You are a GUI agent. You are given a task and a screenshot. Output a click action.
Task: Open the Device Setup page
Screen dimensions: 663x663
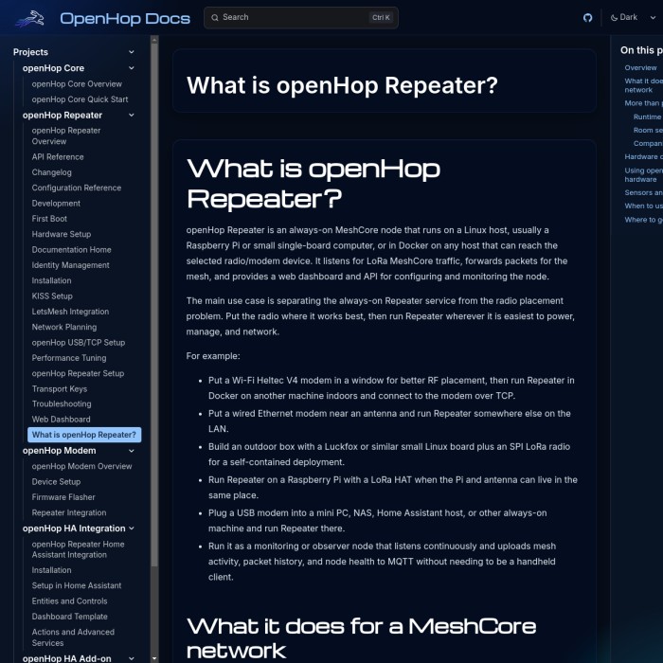click(56, 482)
